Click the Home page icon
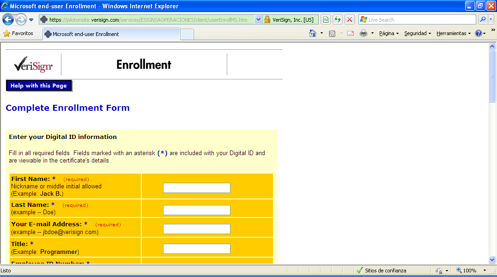The width and height of the screenshot is (497, 277). (x=313, y=33)
